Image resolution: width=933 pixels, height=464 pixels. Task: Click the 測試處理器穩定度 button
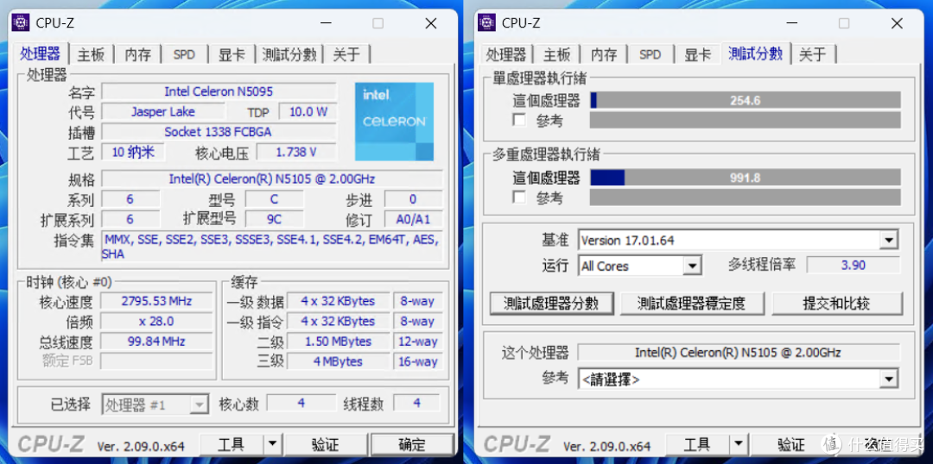click(692, 304)
